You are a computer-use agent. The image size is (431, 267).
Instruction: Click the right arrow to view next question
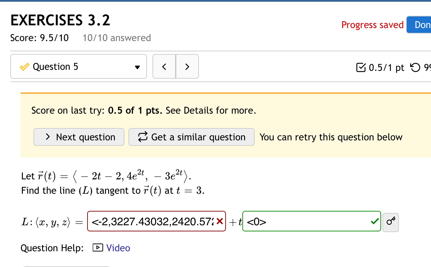pos(187,66)
